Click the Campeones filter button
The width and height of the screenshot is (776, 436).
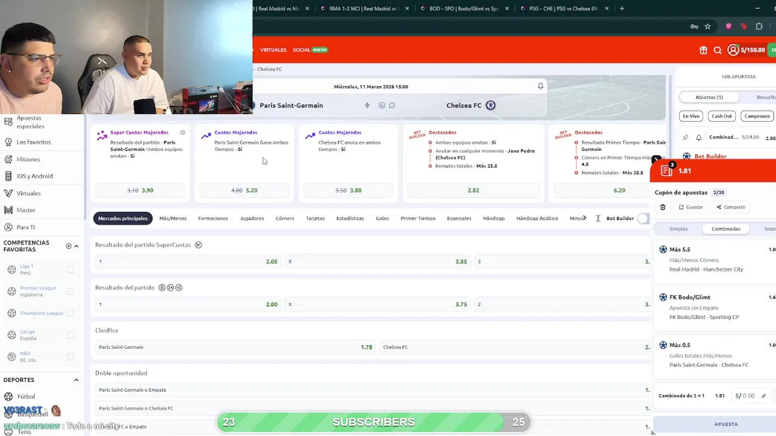(x=757, y=116)
